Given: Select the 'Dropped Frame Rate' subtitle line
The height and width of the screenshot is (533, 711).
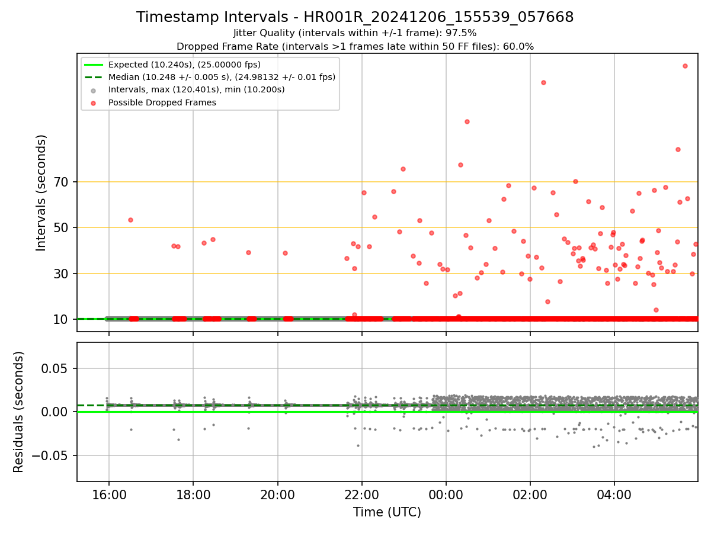Looking at the screenshot, I should click(x=355, y=46).
